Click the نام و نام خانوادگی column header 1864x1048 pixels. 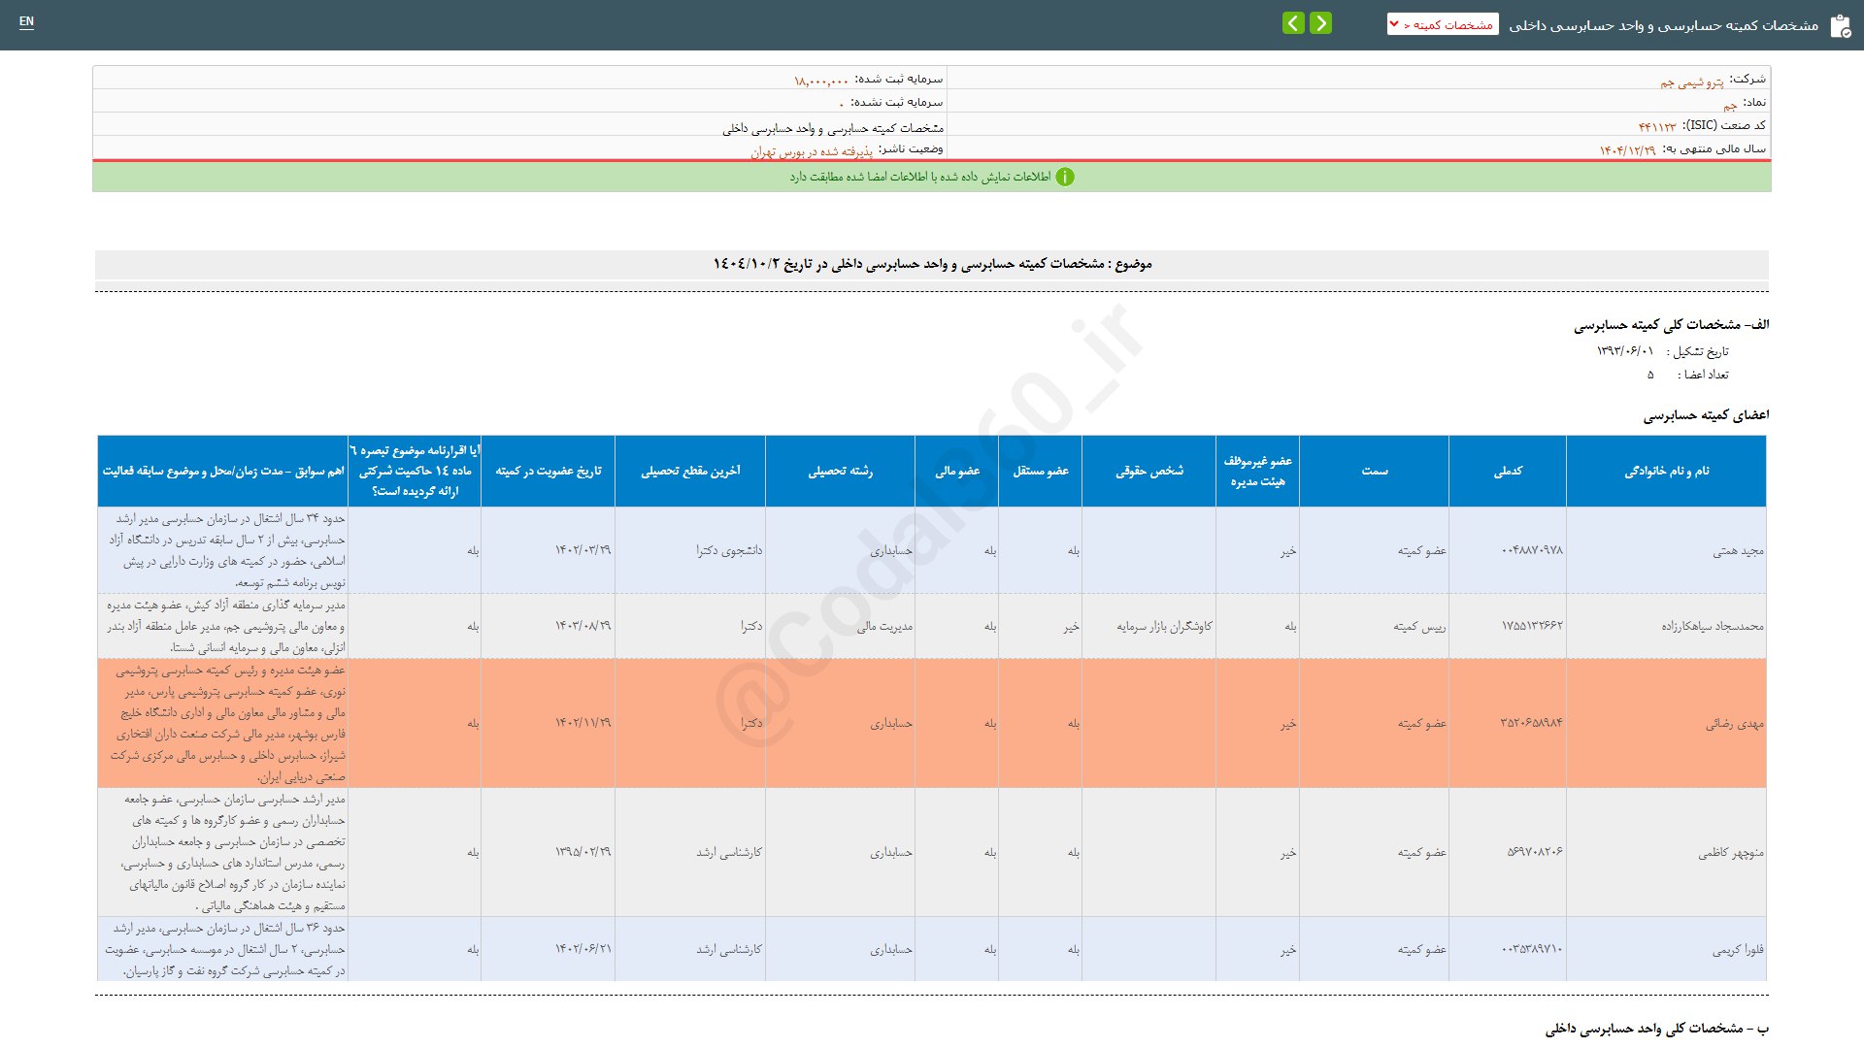pyautogui.click(x=1666, y=472)
